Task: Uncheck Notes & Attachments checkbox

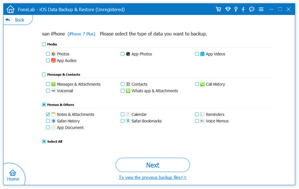Action: point(48,114)
